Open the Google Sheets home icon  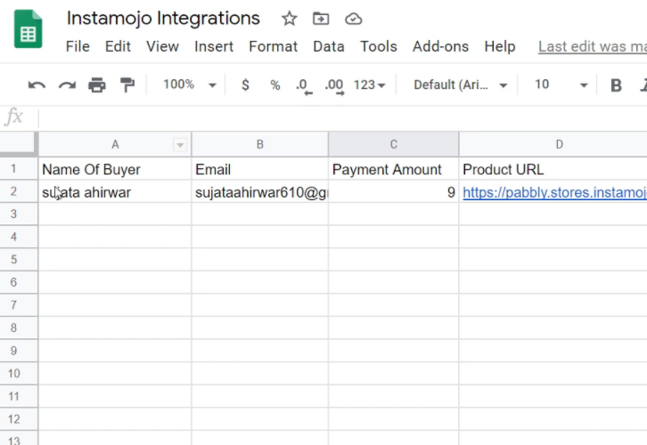[28, 29]
